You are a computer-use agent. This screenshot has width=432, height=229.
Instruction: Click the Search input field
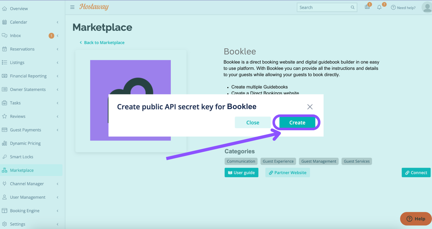(x=327, y=7)
